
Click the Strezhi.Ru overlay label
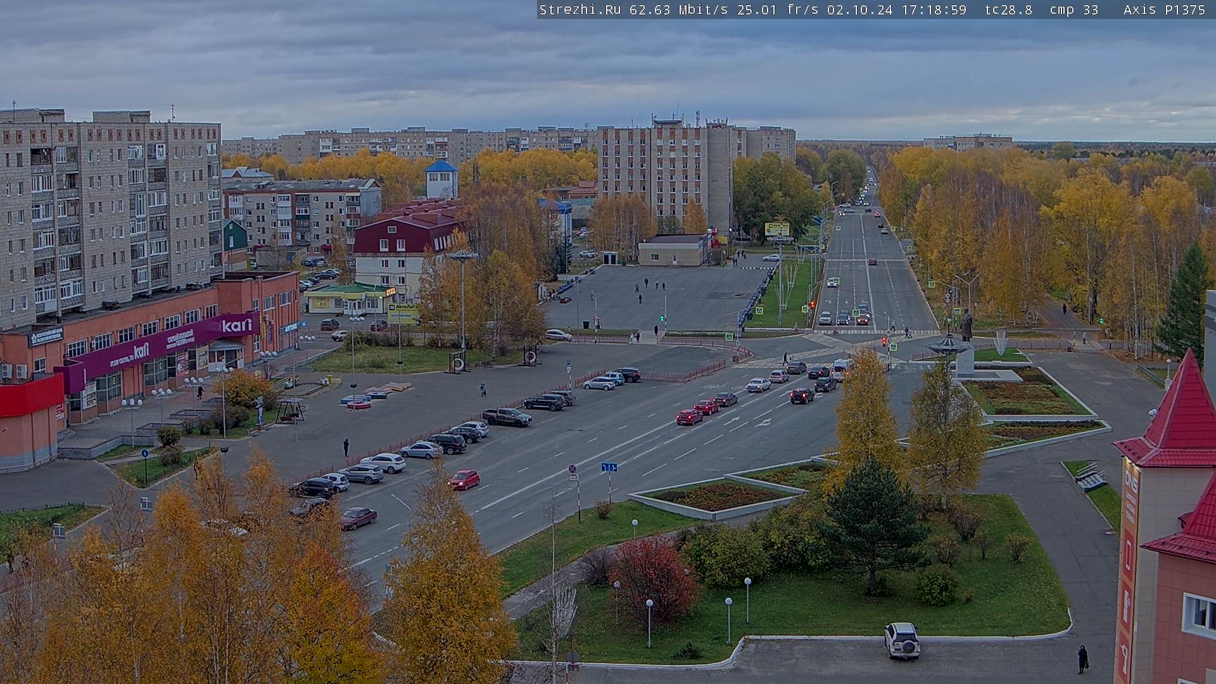pos(579,9)
